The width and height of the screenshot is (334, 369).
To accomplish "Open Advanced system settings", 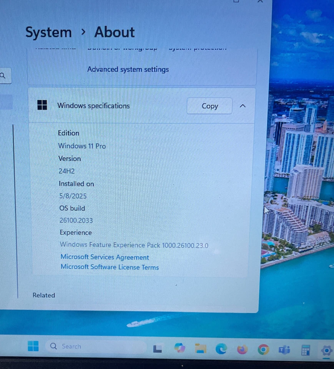I will click(x=128, y=69).
